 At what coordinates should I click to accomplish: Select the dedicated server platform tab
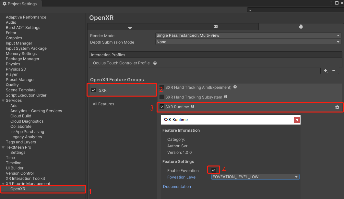(216, 27)
